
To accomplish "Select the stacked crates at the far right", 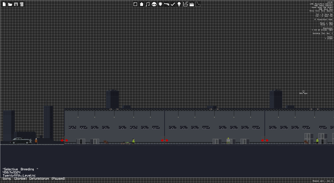I will tap(323, 139).
